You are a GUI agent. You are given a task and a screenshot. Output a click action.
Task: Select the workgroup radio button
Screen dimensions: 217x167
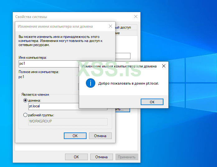coord(25,115)
